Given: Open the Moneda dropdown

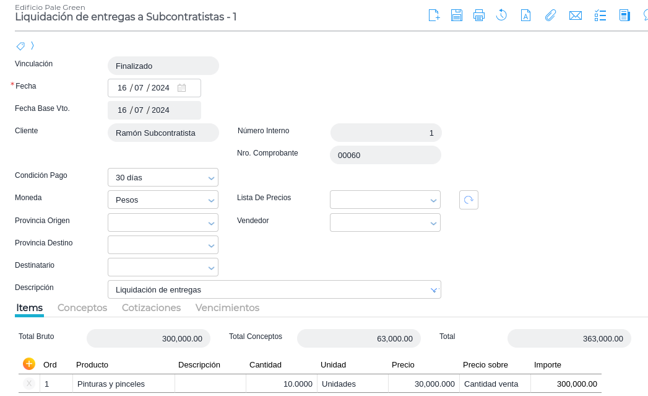Looking at the screenshot, I should tap(211, 200).
